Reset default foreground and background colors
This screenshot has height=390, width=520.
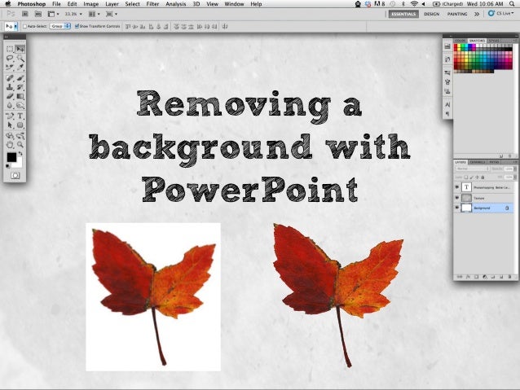click(8, 166)
